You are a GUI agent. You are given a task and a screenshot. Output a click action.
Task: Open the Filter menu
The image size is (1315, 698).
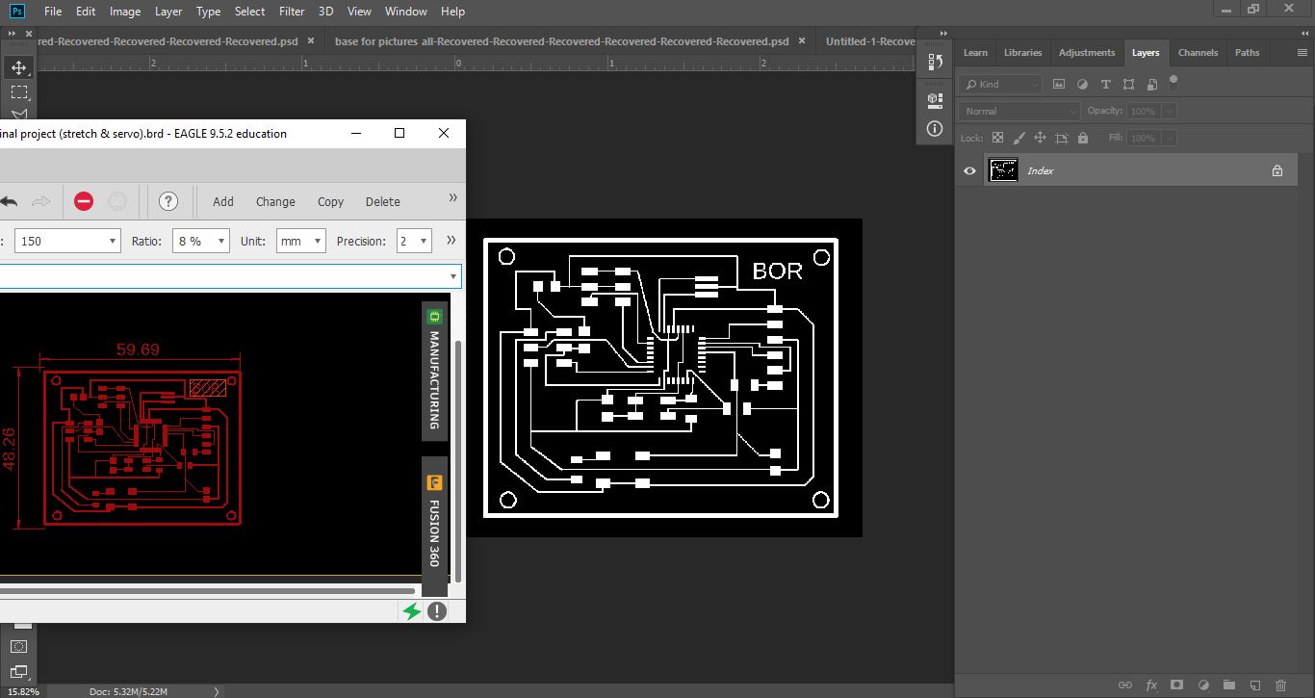[x=293, y=12]
